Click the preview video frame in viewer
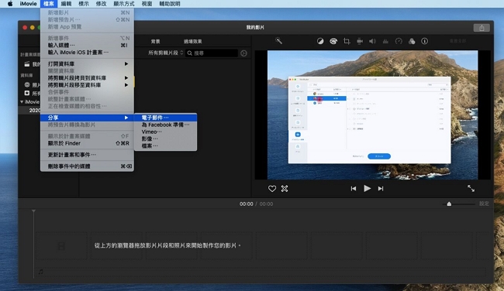The width and height of the screenshot is (504, 291). click(x=372, y=115)
